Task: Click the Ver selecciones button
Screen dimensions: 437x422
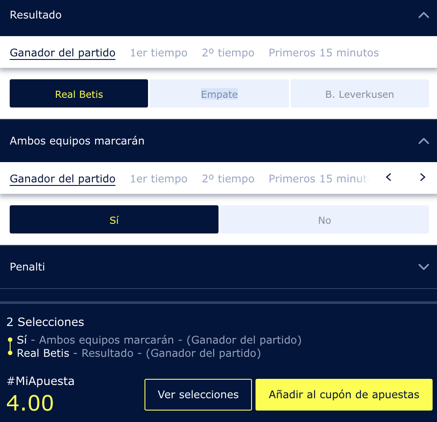Action: point(198,395)
